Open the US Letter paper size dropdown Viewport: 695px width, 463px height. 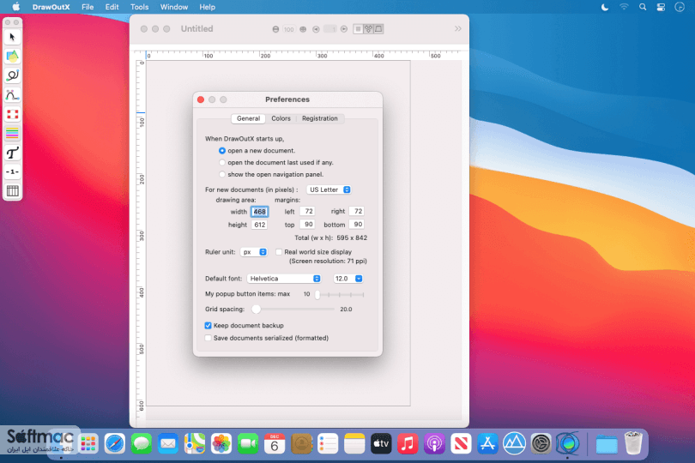pos(329,189)
